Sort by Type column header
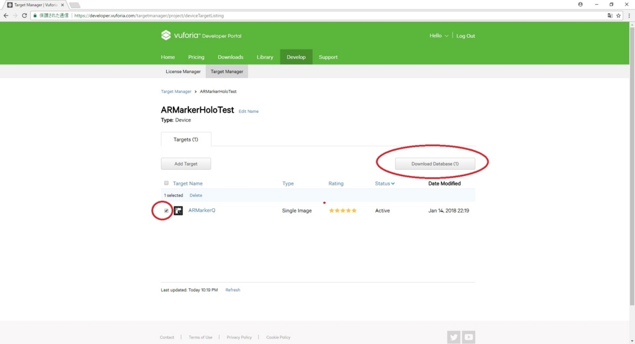The height and width of the screenshot is (344, 635). tap(288, 183)
